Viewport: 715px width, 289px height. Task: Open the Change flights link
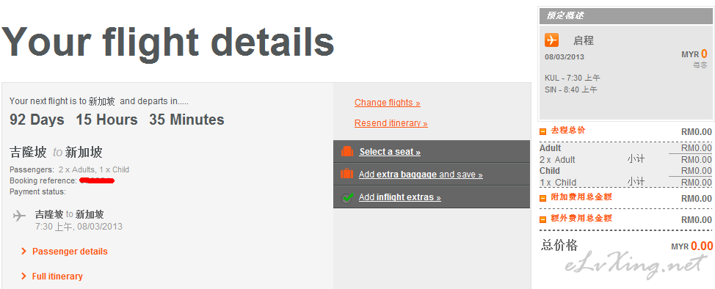click(x=387, y=103)
